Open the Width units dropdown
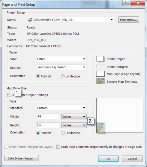Image resolution: width=147 pixels, height=167 pixels. click(x=74, y=117)
